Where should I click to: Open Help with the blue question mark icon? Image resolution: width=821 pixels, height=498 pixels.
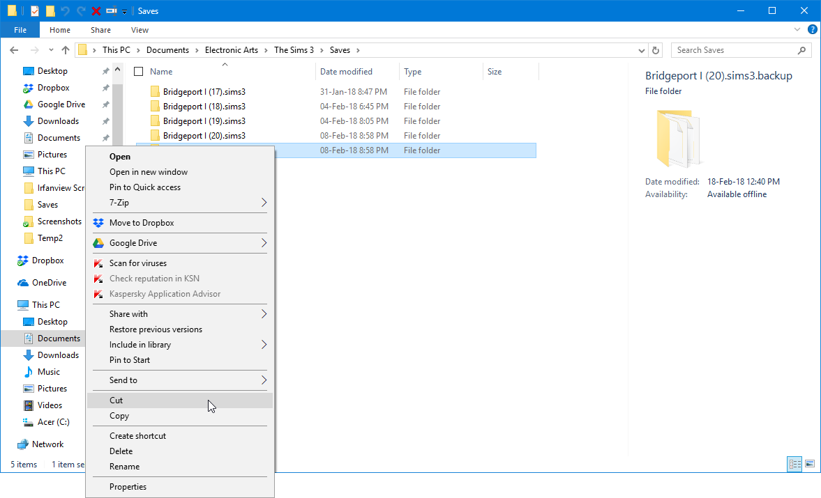pyautogui.click(x=812, y=30)
